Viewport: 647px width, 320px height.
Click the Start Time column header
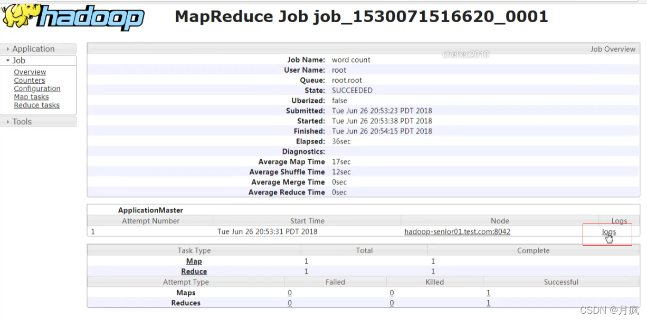pyautogui.click(x=307, y=221)
